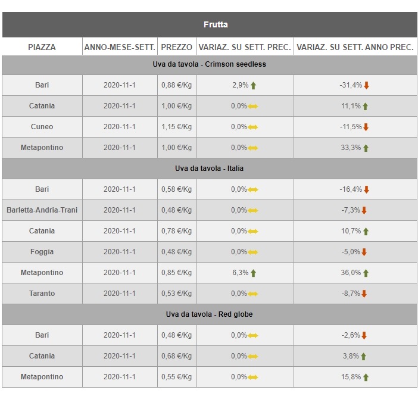Click Uva da tavola - Red globe group row
Image resolution: width=418 pixels, height=393 pixels.
209,314
